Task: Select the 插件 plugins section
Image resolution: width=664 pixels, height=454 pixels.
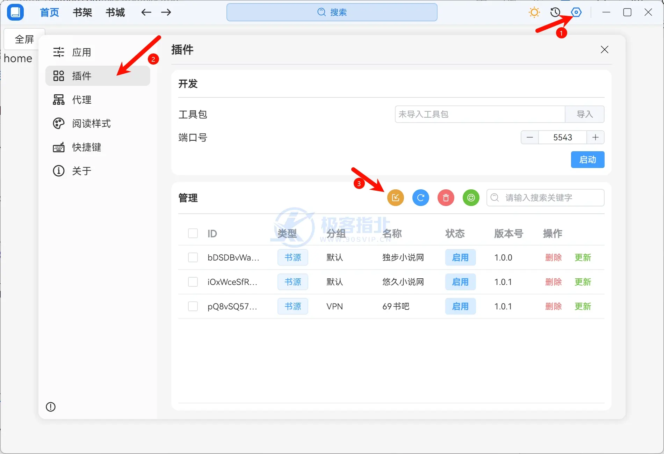Action: click(x=98, y=76)
